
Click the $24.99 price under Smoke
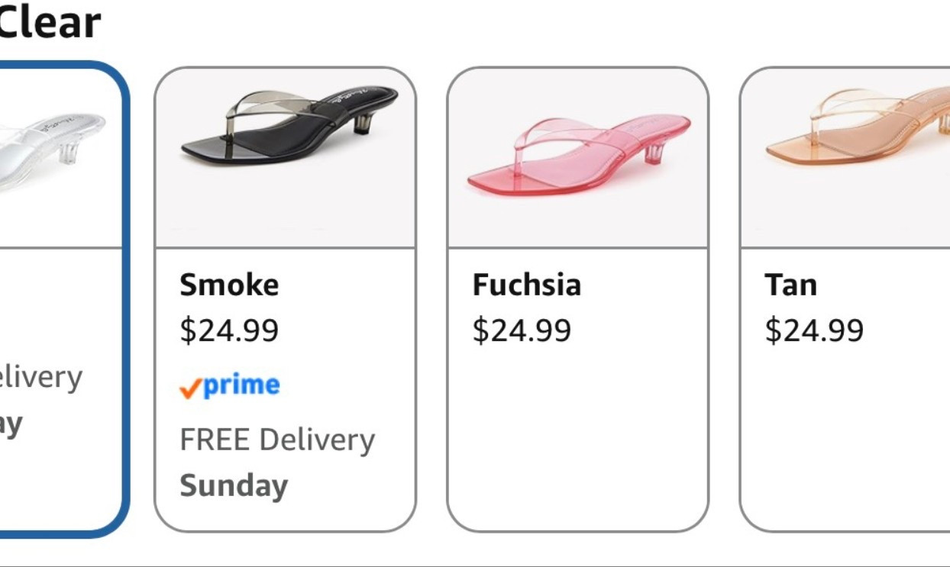point(229,330)
